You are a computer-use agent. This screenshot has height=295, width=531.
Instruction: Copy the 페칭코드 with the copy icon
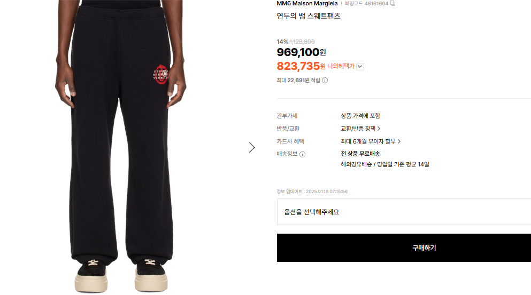393,3
